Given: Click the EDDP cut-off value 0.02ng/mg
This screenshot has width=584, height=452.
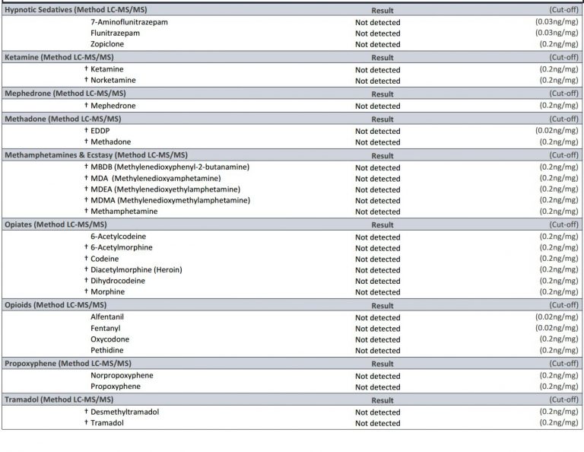Looking at the screenshot, I should (557, 130).
